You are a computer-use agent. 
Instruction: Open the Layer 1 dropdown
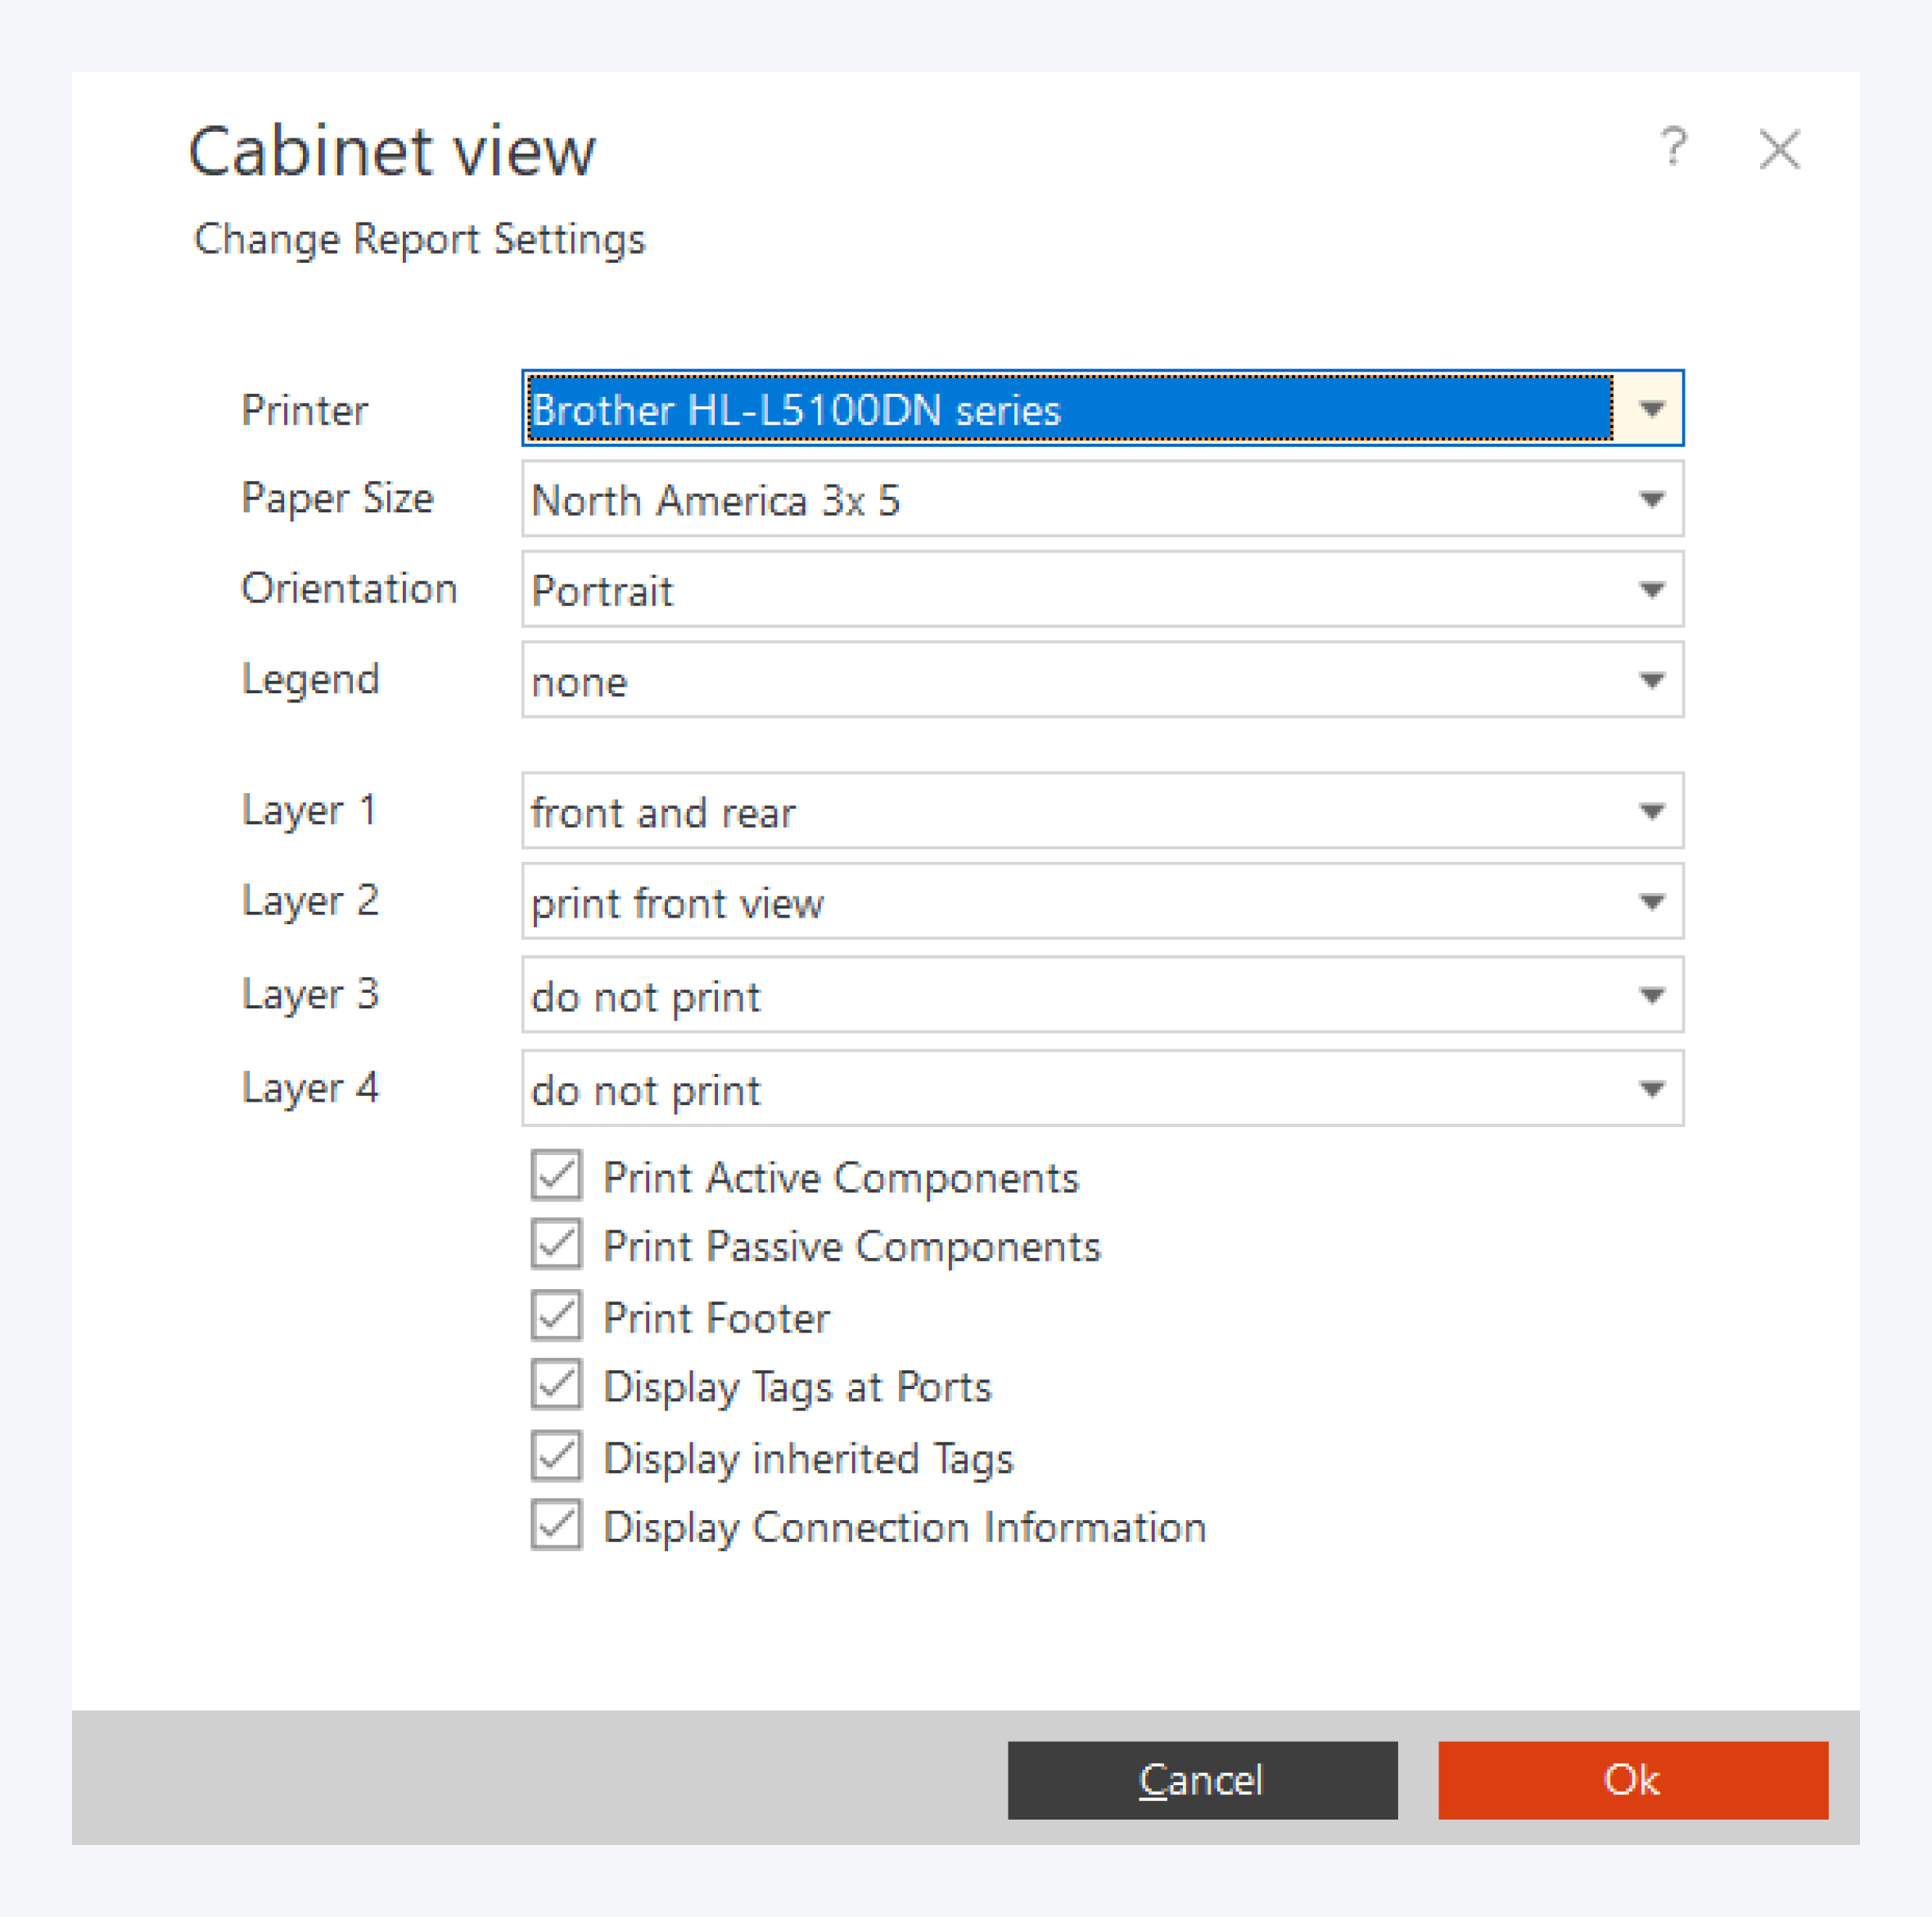[x=1651, y=811]
